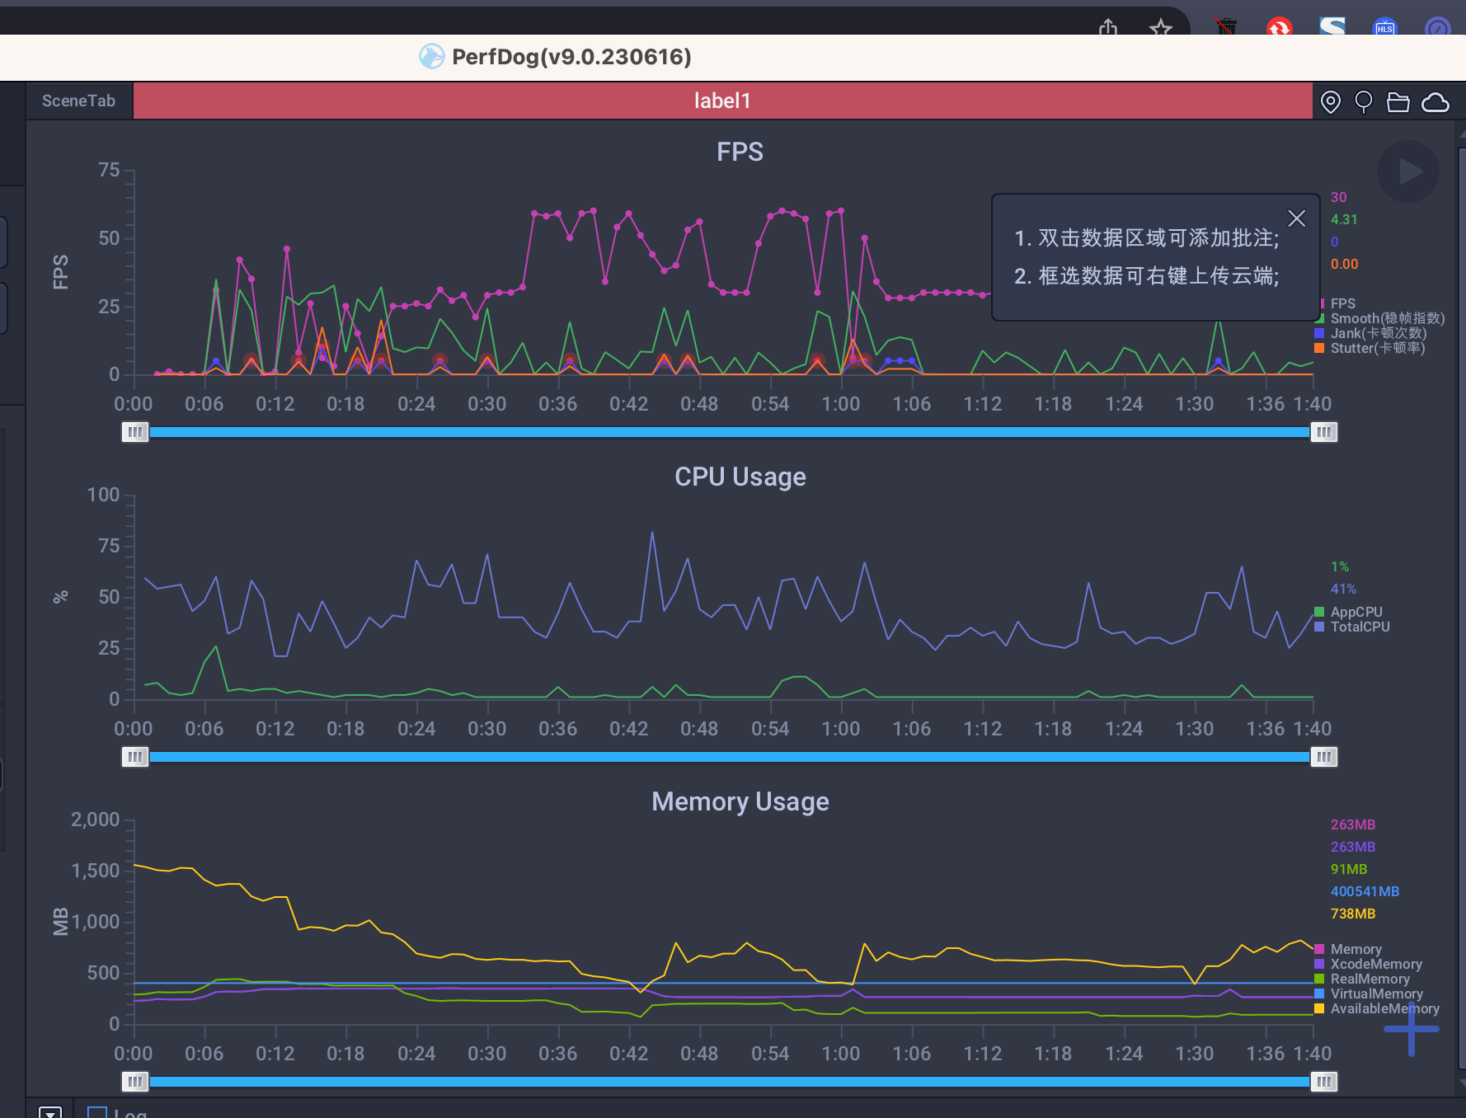Toggle the Memory legend entry

pyautogui.click(x=1348, y=949)
